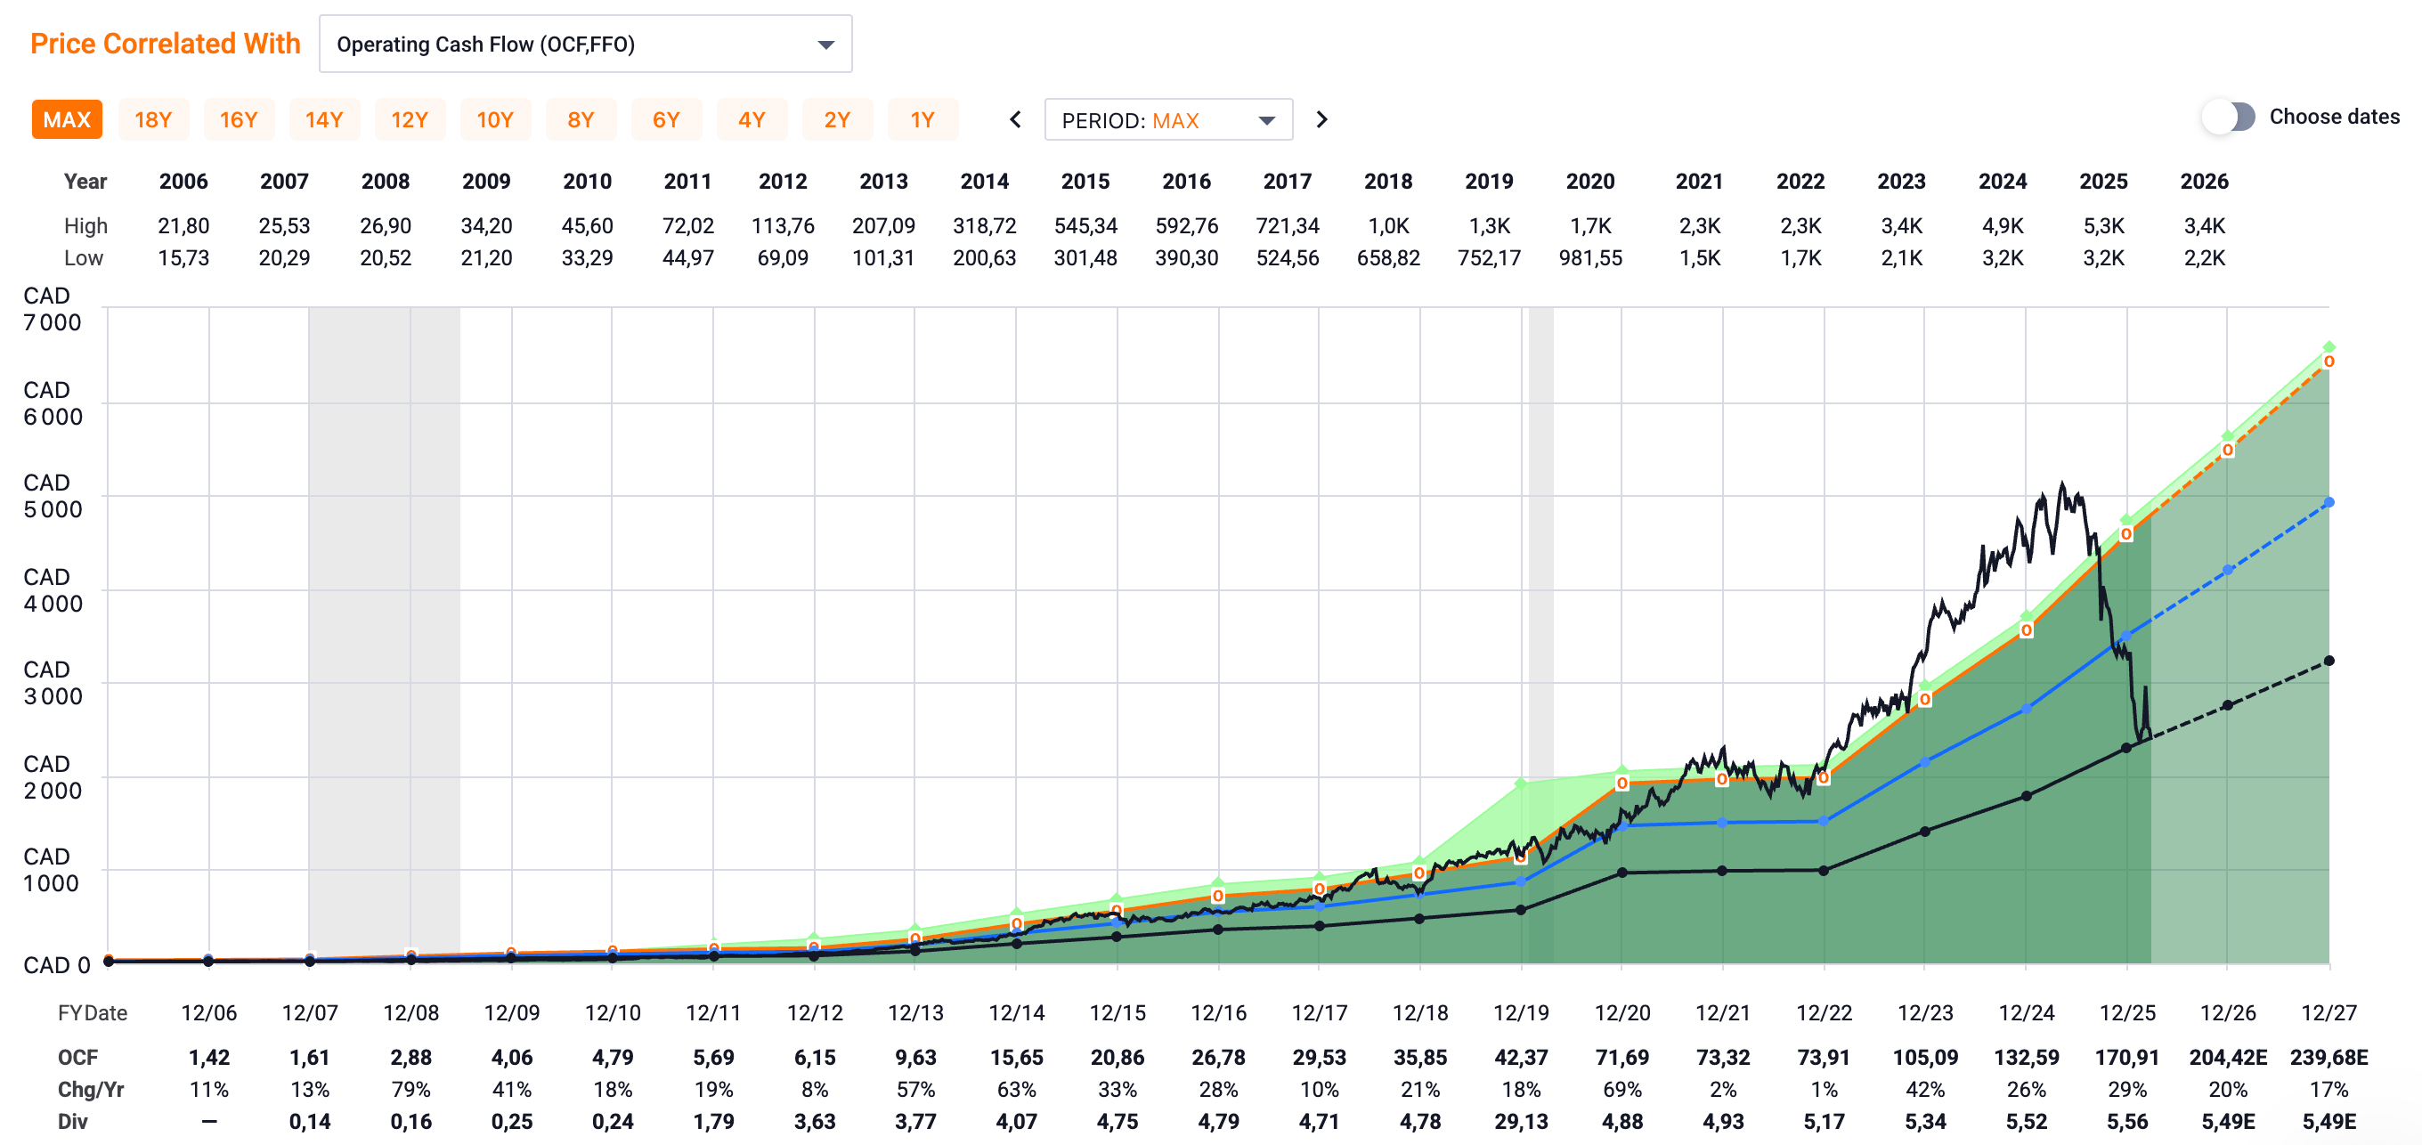Click the orange marker at 12/20
2422x1145 pixels.
(x=1621, y=784)
